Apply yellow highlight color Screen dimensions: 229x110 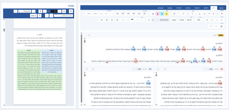pyautogui.click(x=167, y=14)
